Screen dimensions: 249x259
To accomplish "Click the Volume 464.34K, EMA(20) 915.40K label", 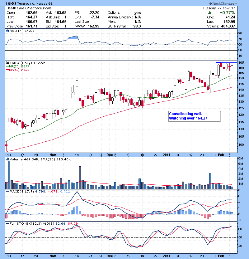I will coord(40,159).
